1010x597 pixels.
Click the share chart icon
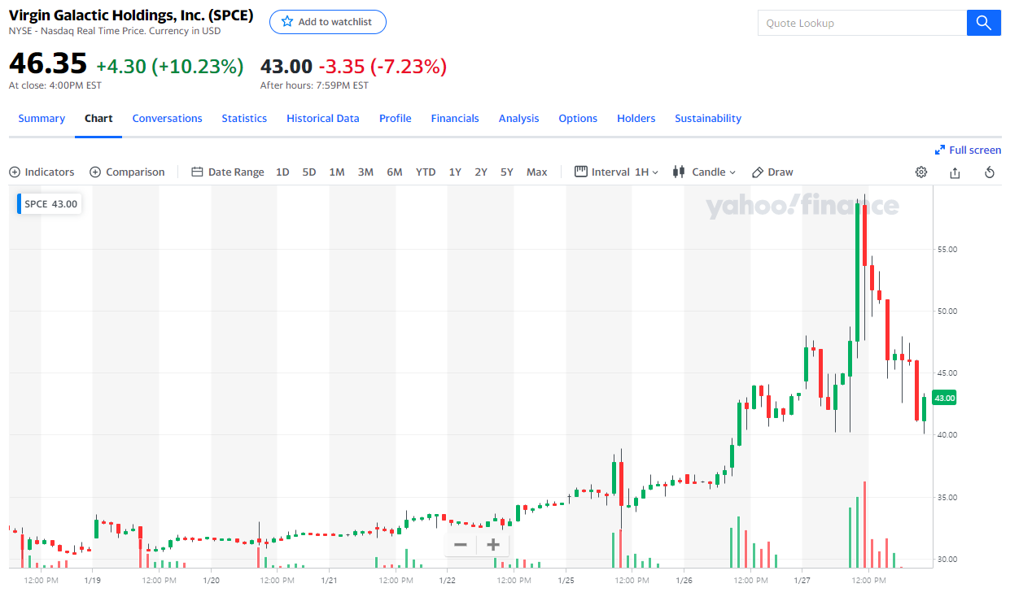955,172
